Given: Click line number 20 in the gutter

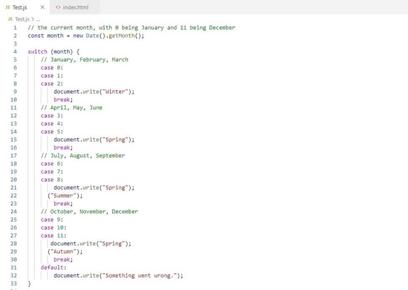Looking at the screenshot, I should tap(14, 179).
